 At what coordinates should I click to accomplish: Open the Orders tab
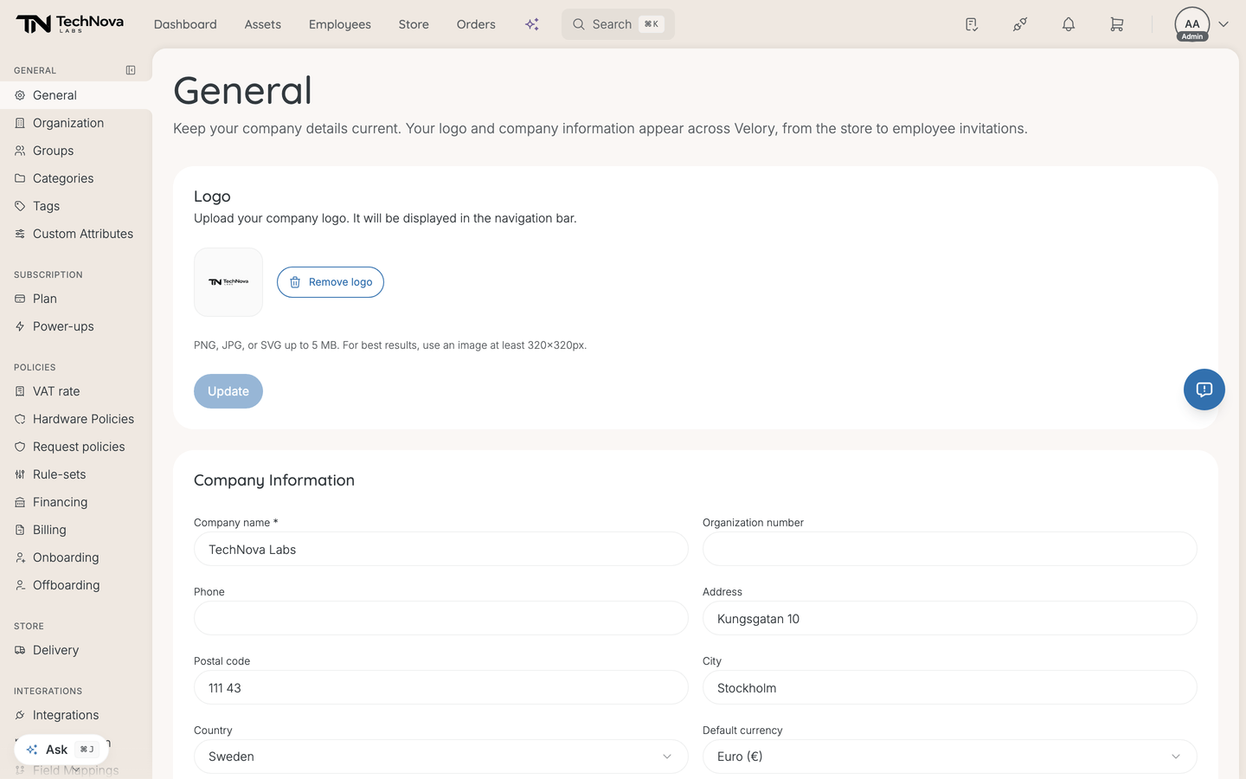pos(476,24)
